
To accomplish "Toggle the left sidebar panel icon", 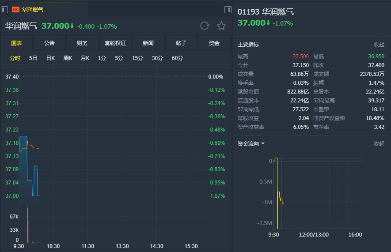I will pos(4,10).
